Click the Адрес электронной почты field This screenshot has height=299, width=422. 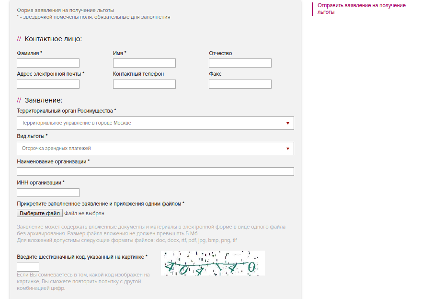(x=48, y=84)
